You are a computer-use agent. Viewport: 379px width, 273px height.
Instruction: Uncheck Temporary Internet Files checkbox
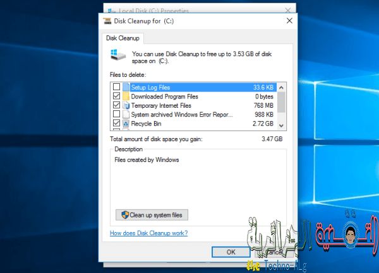pos(116,105)
